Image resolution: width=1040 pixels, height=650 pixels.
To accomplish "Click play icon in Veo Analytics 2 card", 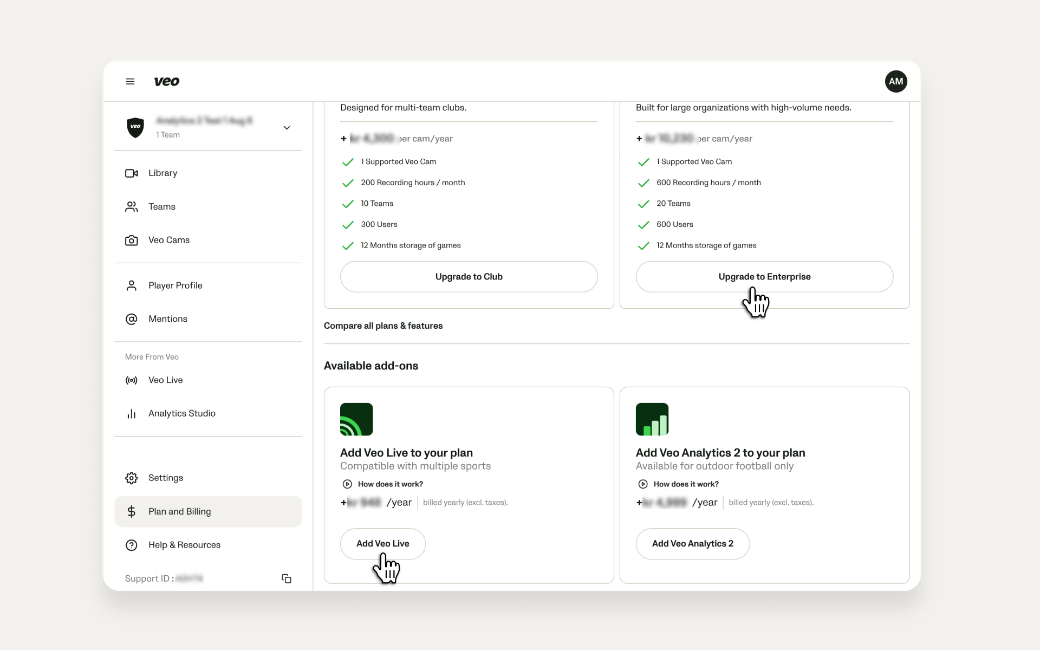I will (643, 484).
